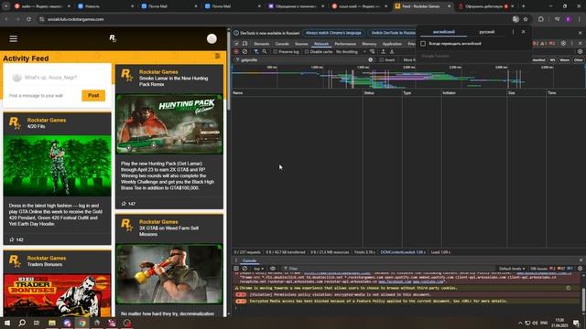The width and height of the screenshot is (586, 329).
Task: Open Rockstar Games link on 4/20 Fits post
Action: point(47,120)
